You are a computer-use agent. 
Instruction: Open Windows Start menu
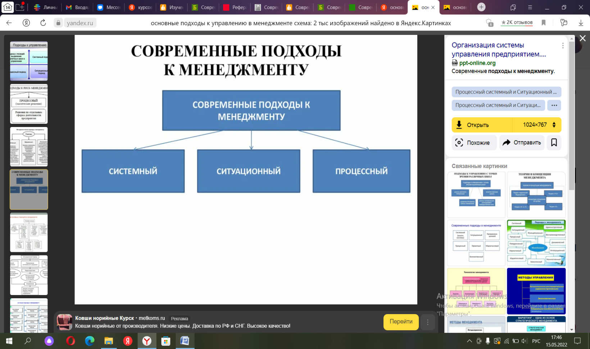tap(9, 341)
